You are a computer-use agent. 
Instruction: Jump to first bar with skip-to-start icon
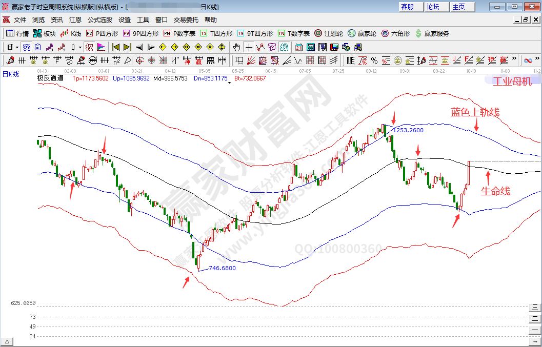tap(115, 47)
